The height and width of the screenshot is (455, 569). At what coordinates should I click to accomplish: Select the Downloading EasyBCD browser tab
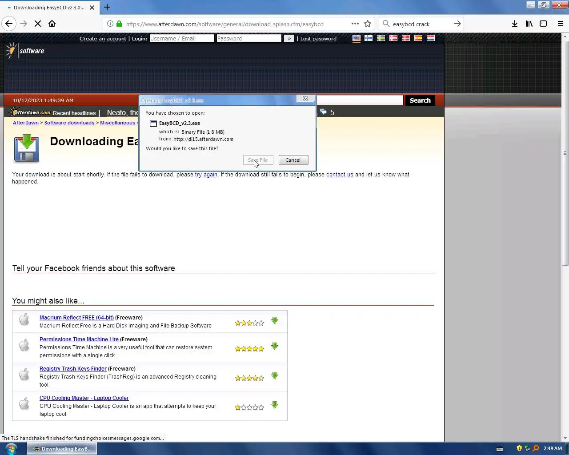pyautogui.click(x=49, y=8)
